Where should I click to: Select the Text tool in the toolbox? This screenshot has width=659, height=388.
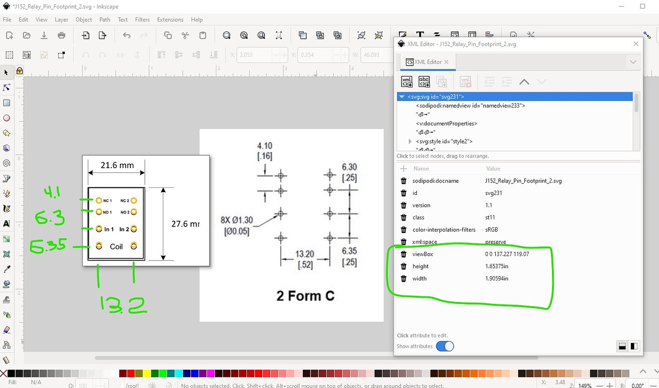tap(7, 224)
